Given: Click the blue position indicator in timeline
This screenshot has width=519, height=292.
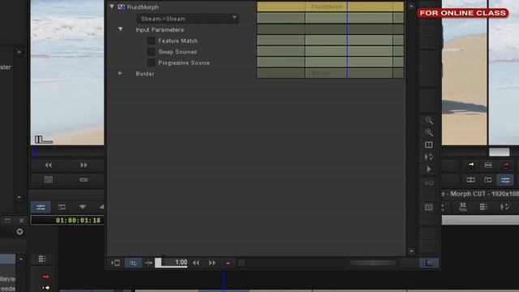Looking at the screenshot, I should (224, 281).
